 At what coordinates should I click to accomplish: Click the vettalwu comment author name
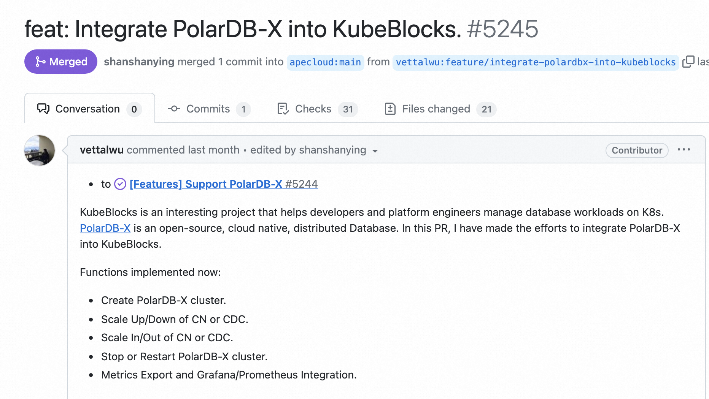102,150
